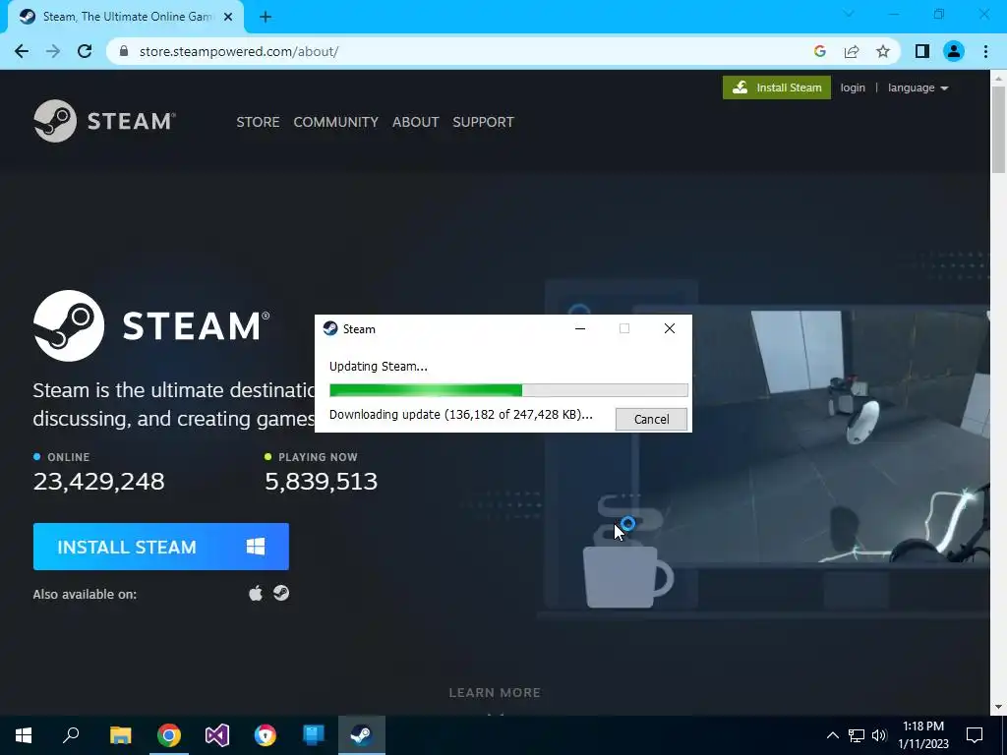
Task: Click the browser forward arrow
Action: click(53, 51)
